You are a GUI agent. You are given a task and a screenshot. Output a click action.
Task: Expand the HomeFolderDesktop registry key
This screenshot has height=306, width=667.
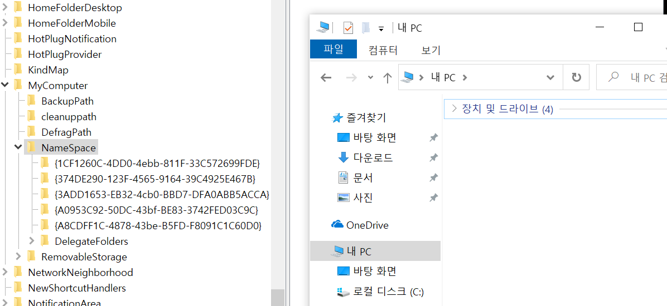tap(4, 7)
